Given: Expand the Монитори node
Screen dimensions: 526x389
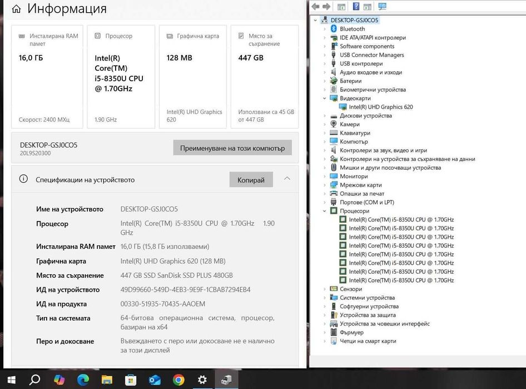Looking at the screenshot, I should click(324, 176).
